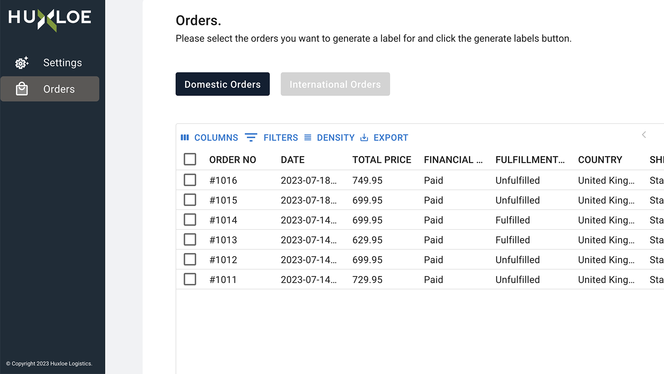Image resolution: width=664 pixels, height=374 pixels.
Task: Click the Columns icon in the table toolbar
Action: click(x=185, y=138)
